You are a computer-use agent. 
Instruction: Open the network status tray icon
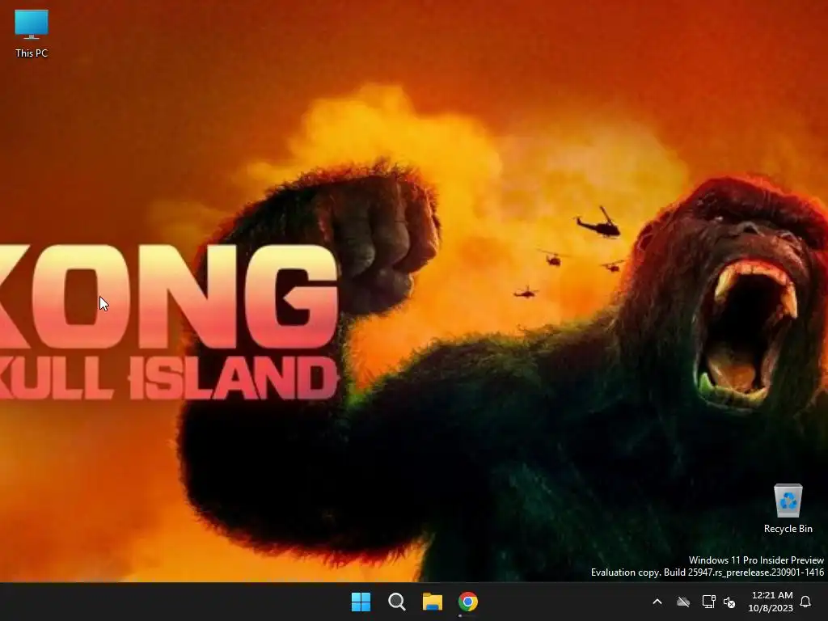[x=708, y=602]
